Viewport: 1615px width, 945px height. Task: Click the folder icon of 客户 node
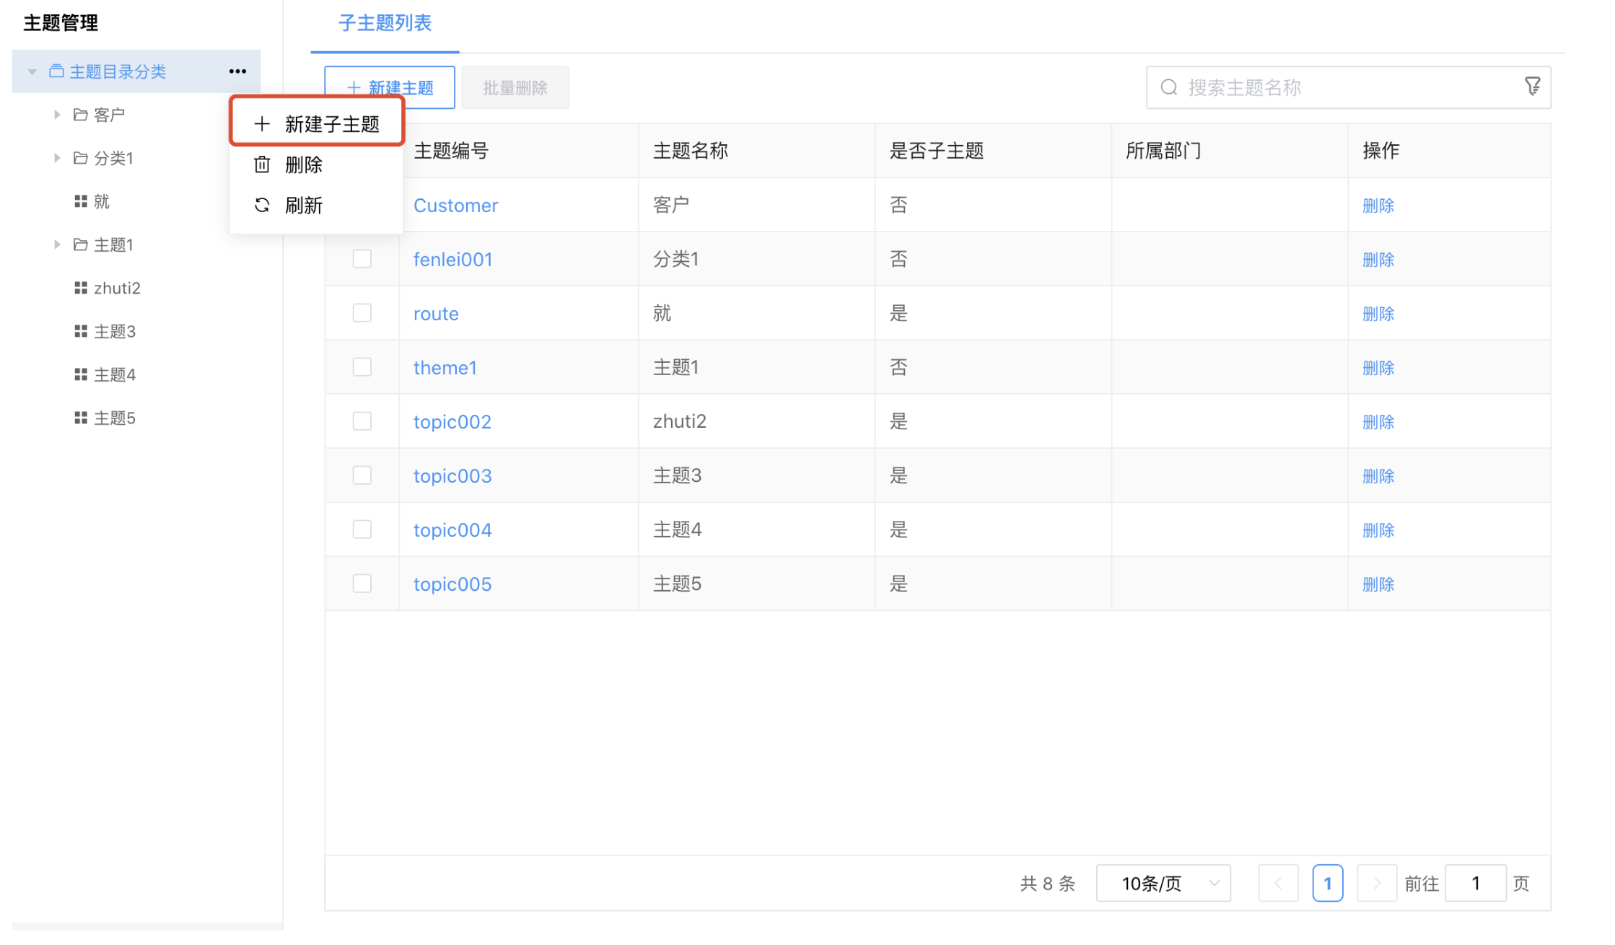[x=81, y=115]
